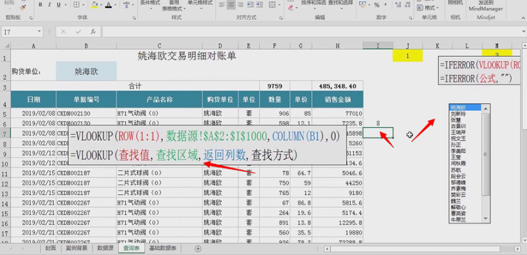
Task: Switch to the 数据源 sheet tab
Action: tap(105, 249)
